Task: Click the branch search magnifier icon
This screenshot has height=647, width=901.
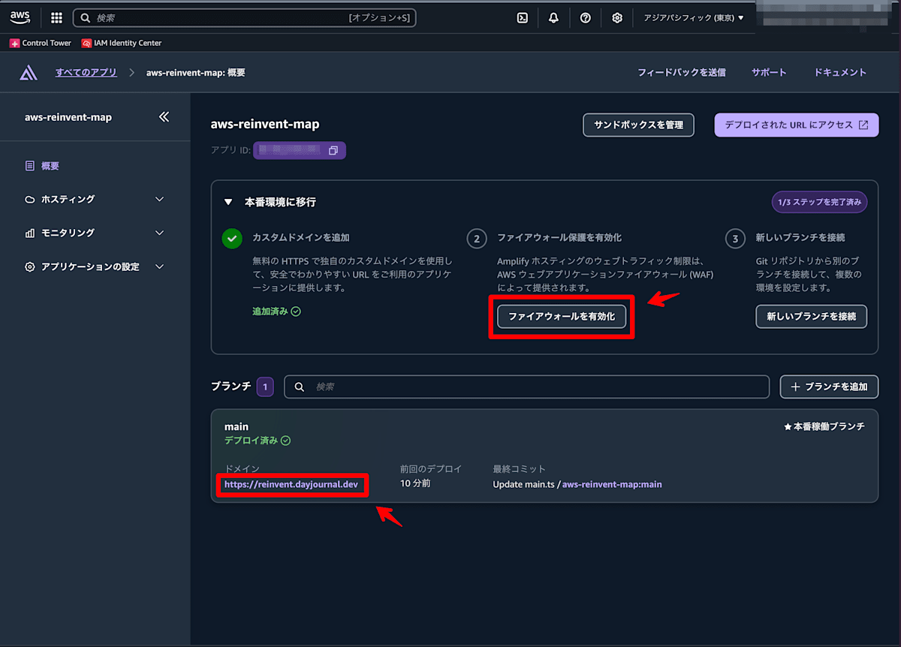Action: [x=300, y=387]
